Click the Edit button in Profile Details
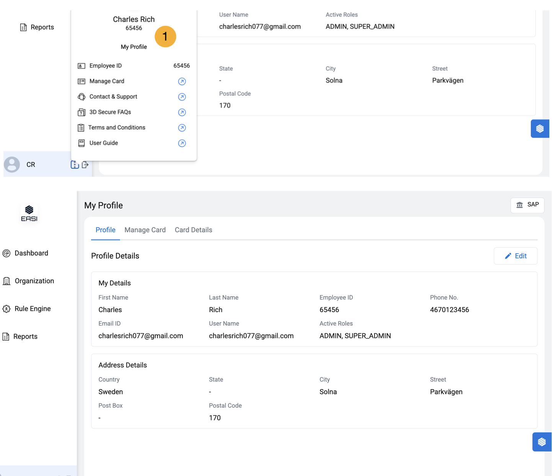 click(x=515, y=256)
